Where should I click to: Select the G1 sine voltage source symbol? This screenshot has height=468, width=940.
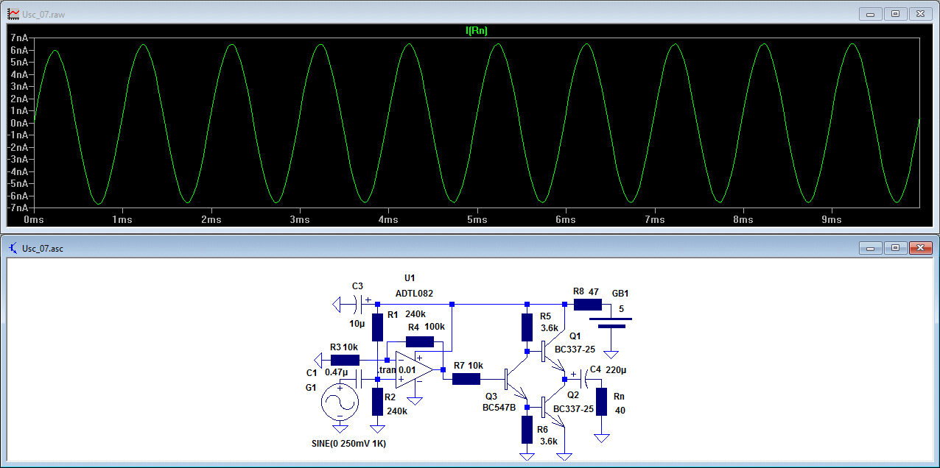(x=340, y=403)
